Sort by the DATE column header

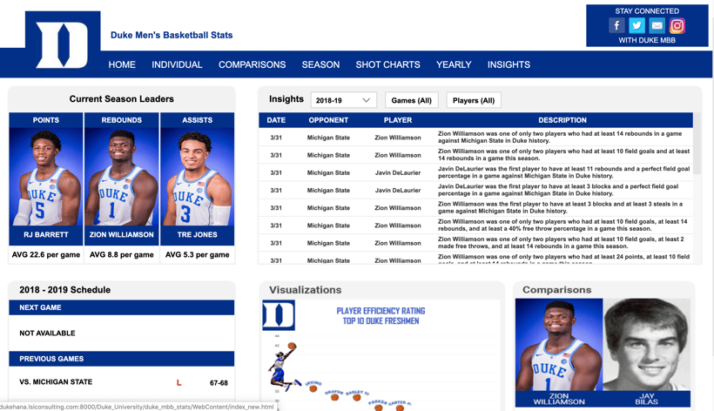276,120
